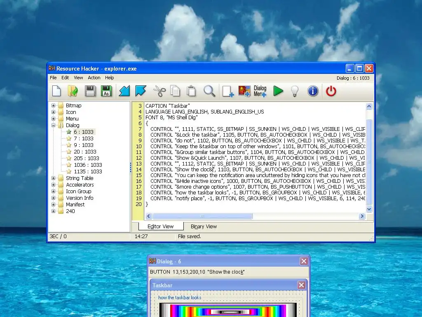Click the red power exit icon

click(331, 91)
